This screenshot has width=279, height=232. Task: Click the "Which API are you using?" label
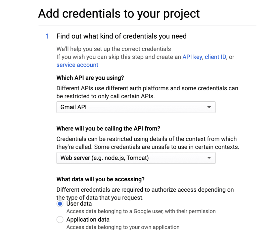(90, 78)
